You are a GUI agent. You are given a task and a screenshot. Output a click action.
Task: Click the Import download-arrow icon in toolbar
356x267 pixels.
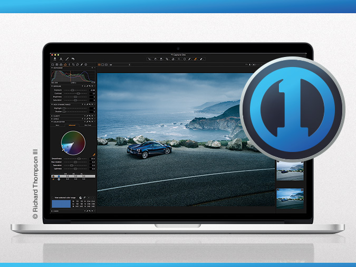point(54,59)
